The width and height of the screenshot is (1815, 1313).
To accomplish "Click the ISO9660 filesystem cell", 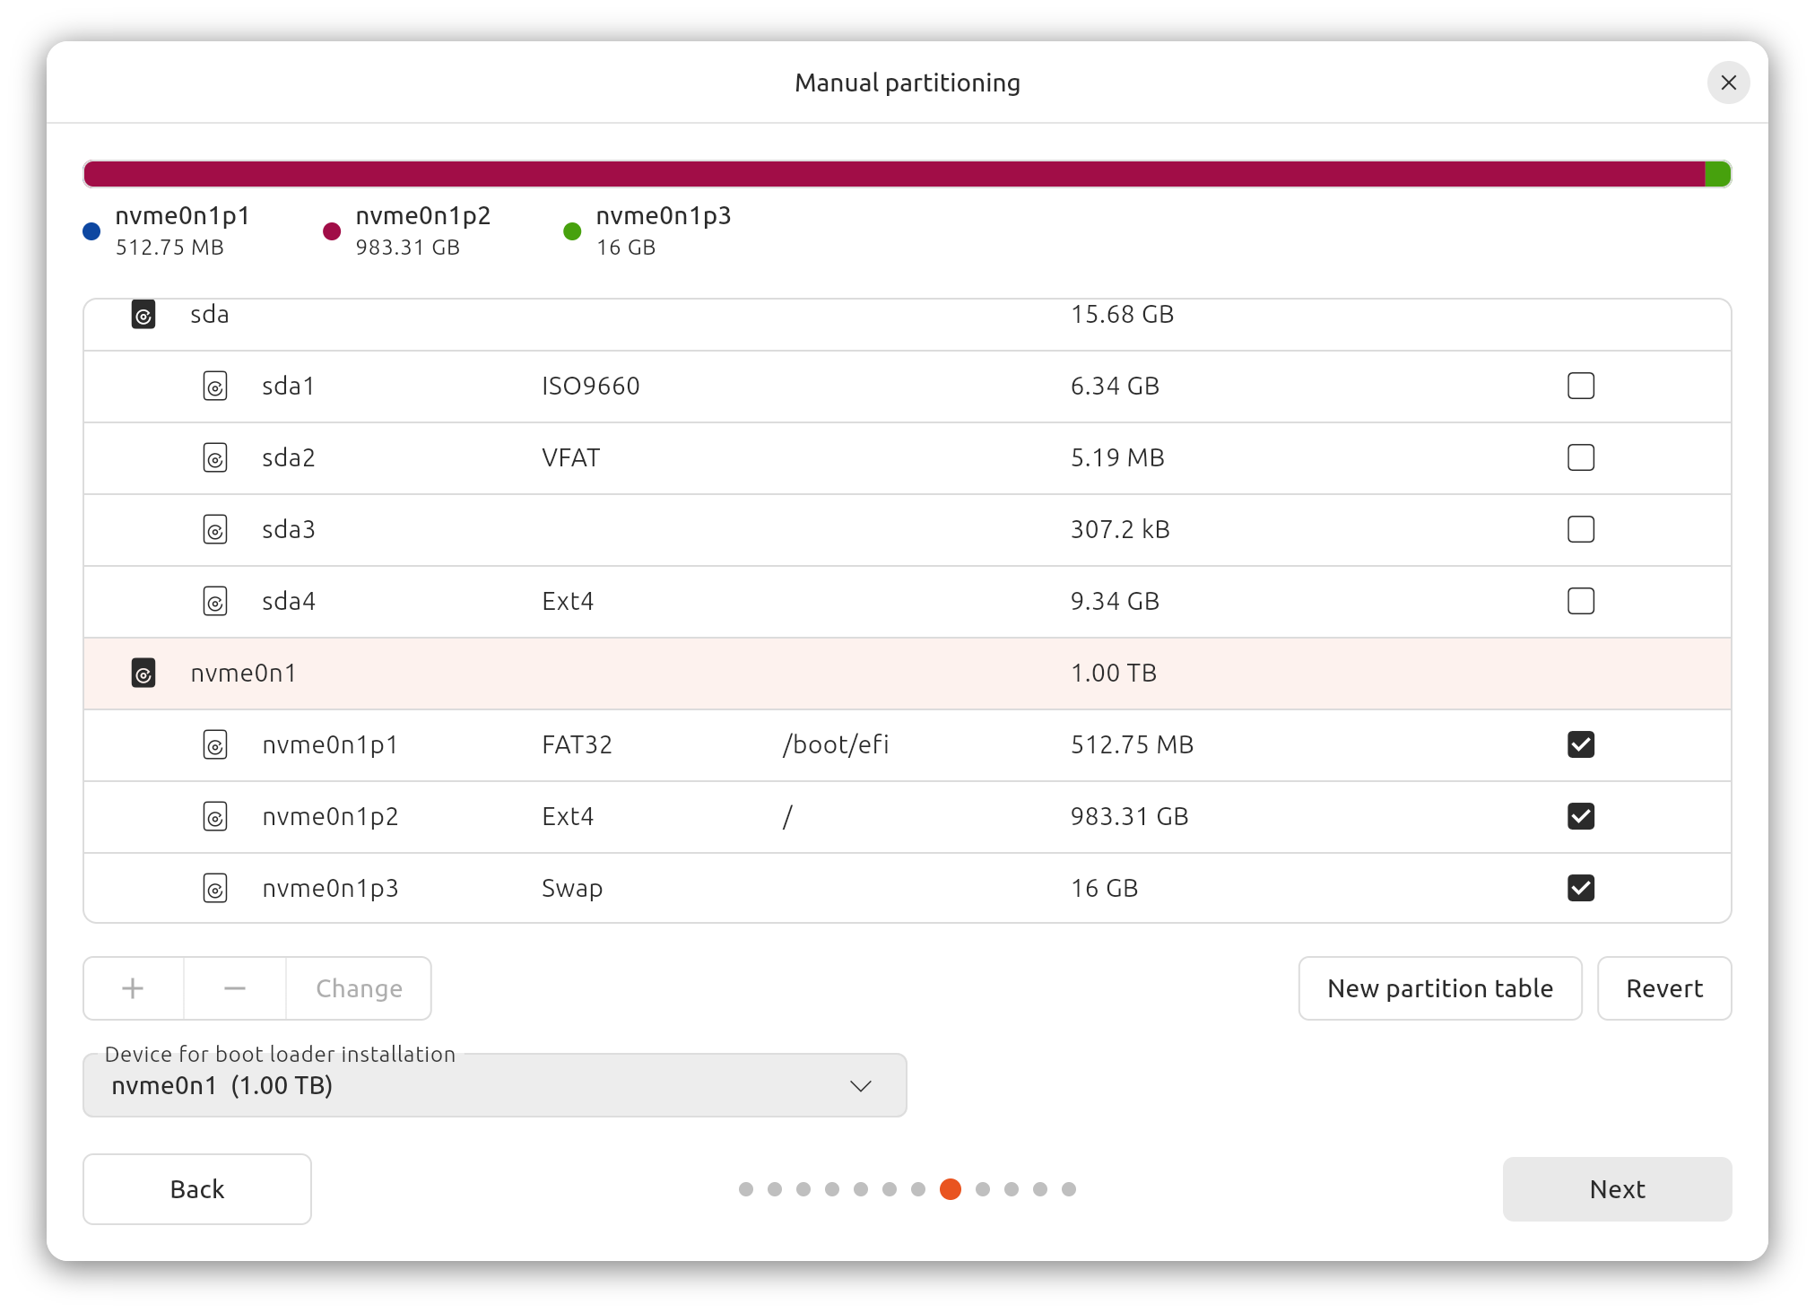I will click(x=591, y=387).
